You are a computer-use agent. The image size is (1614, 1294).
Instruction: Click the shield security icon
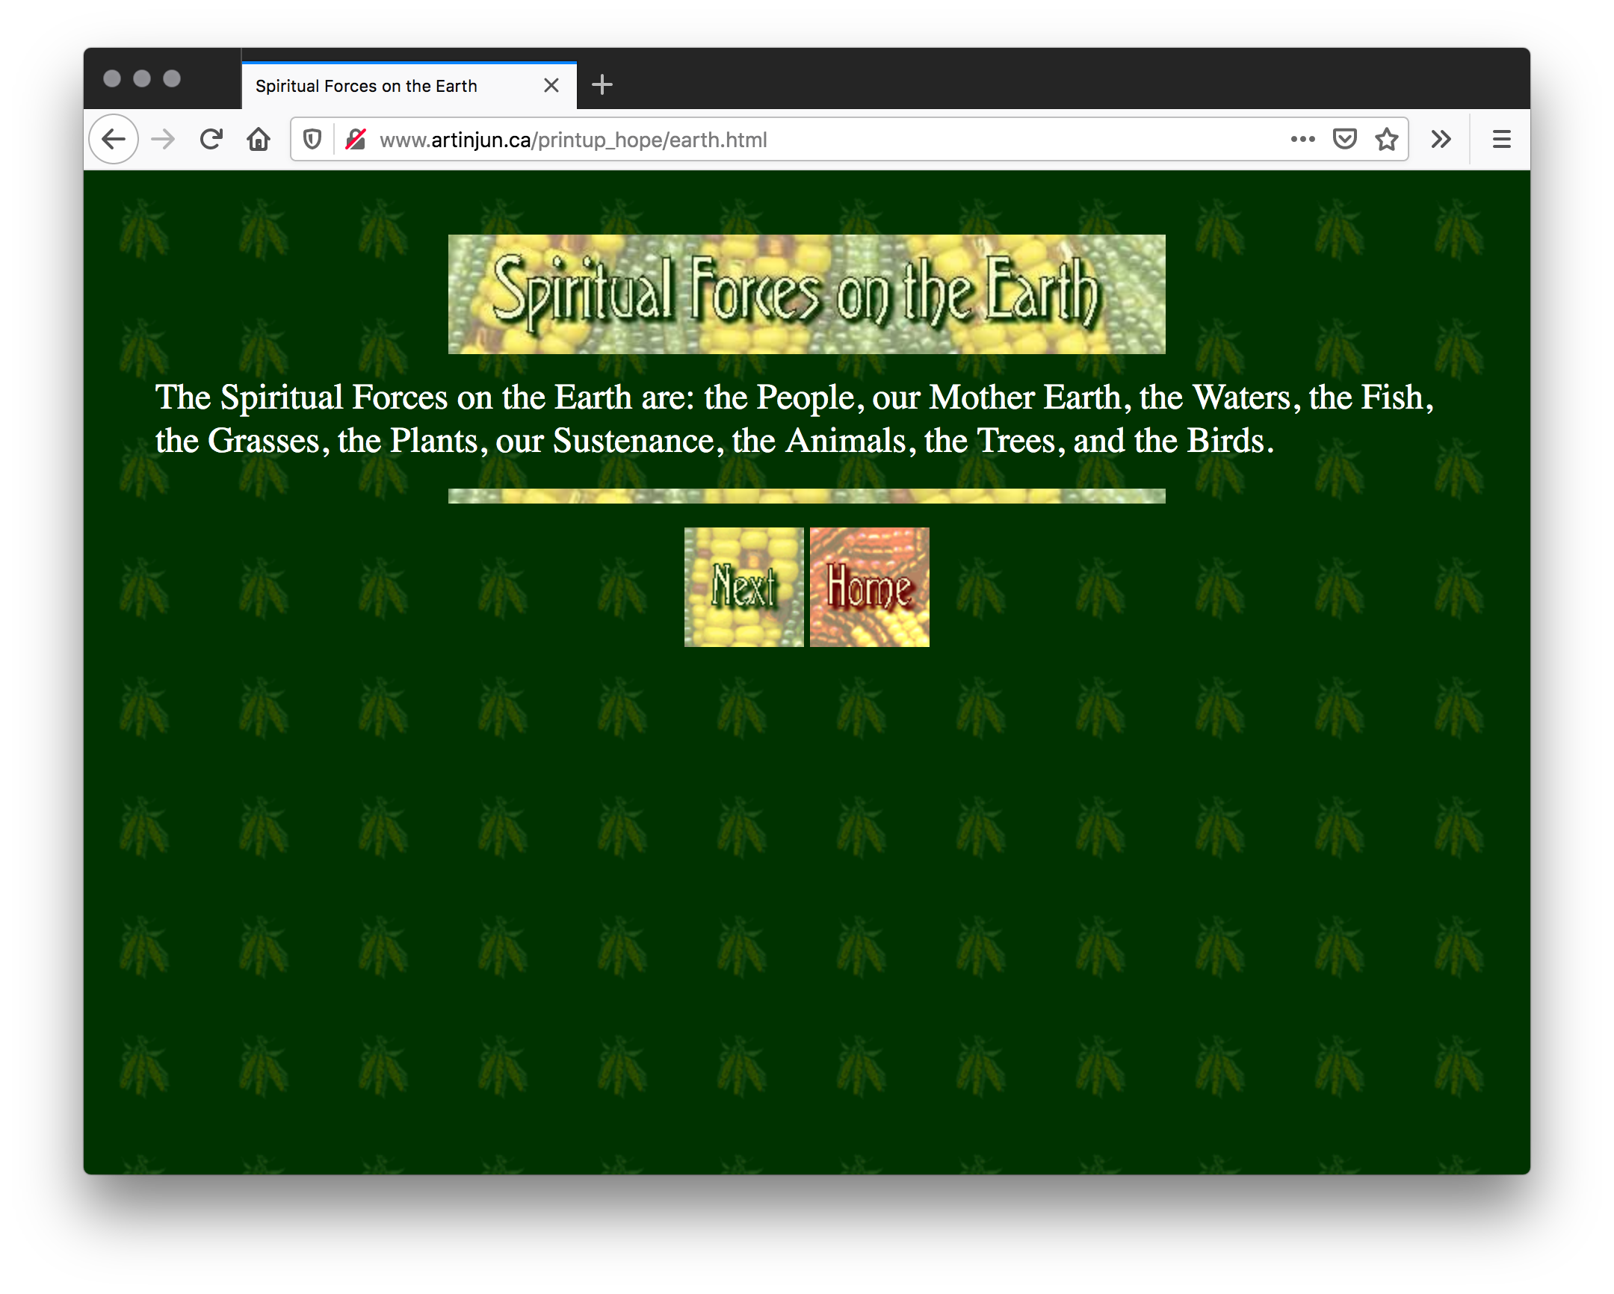[313, 140]
